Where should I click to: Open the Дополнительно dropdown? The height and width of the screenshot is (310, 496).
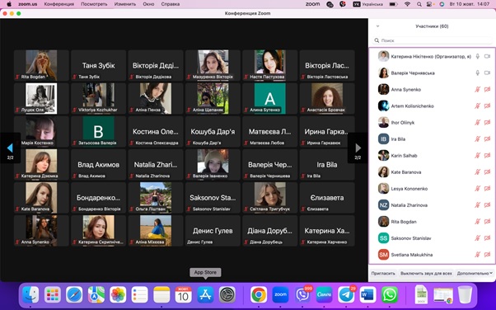pyautogui.click(x=475, y=273)
